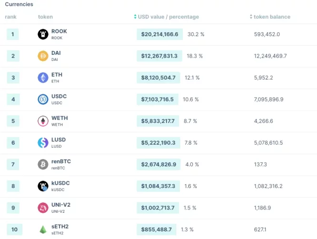
Task: Click the renBTC token icon
Action: tap(43, 164)
